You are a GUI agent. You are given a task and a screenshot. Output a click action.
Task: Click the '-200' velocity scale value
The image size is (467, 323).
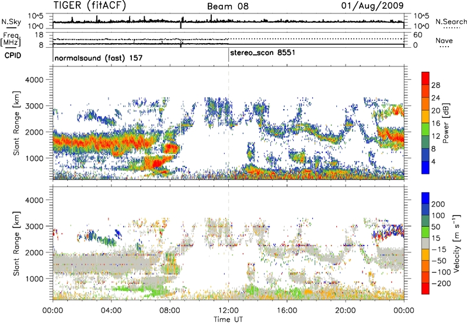pyautogui.click(x=441, y=283)
